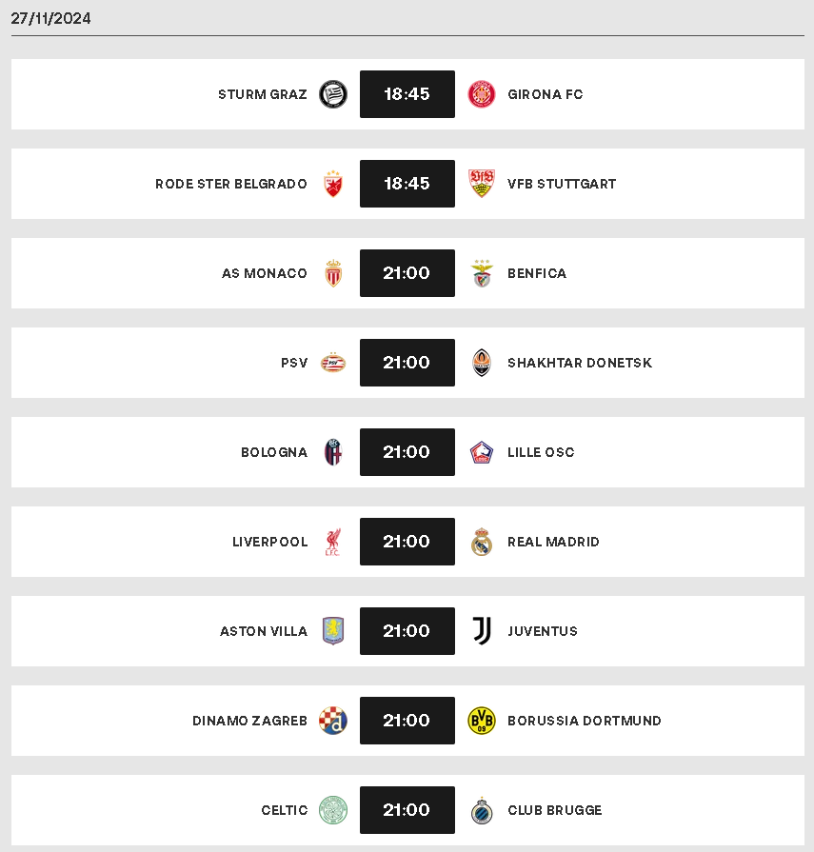
Task: Select the Real Madrid crest
Action: tap(482, 542)
